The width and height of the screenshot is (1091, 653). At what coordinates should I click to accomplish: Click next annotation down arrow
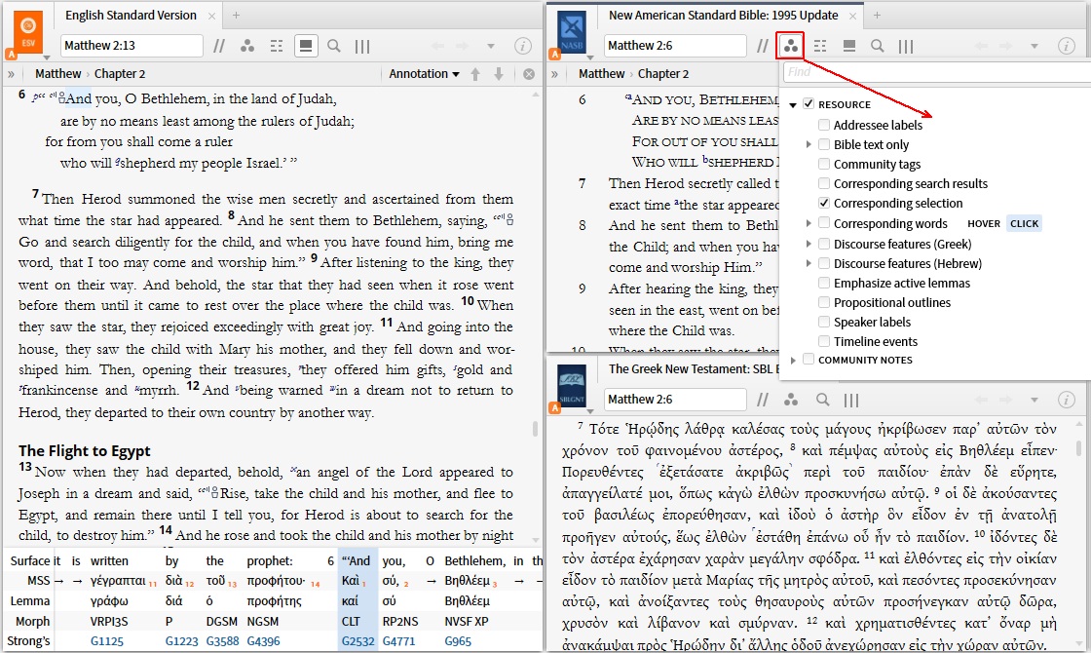pos(499,74)
